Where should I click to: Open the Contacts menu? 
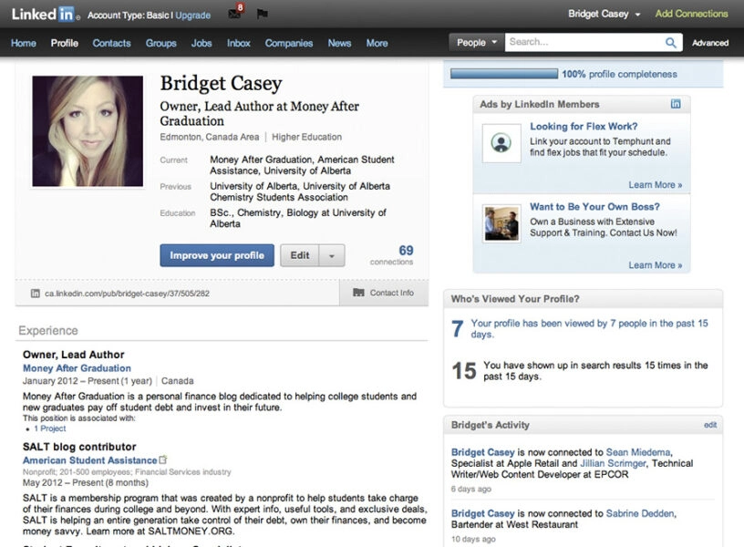coord(111,43)
